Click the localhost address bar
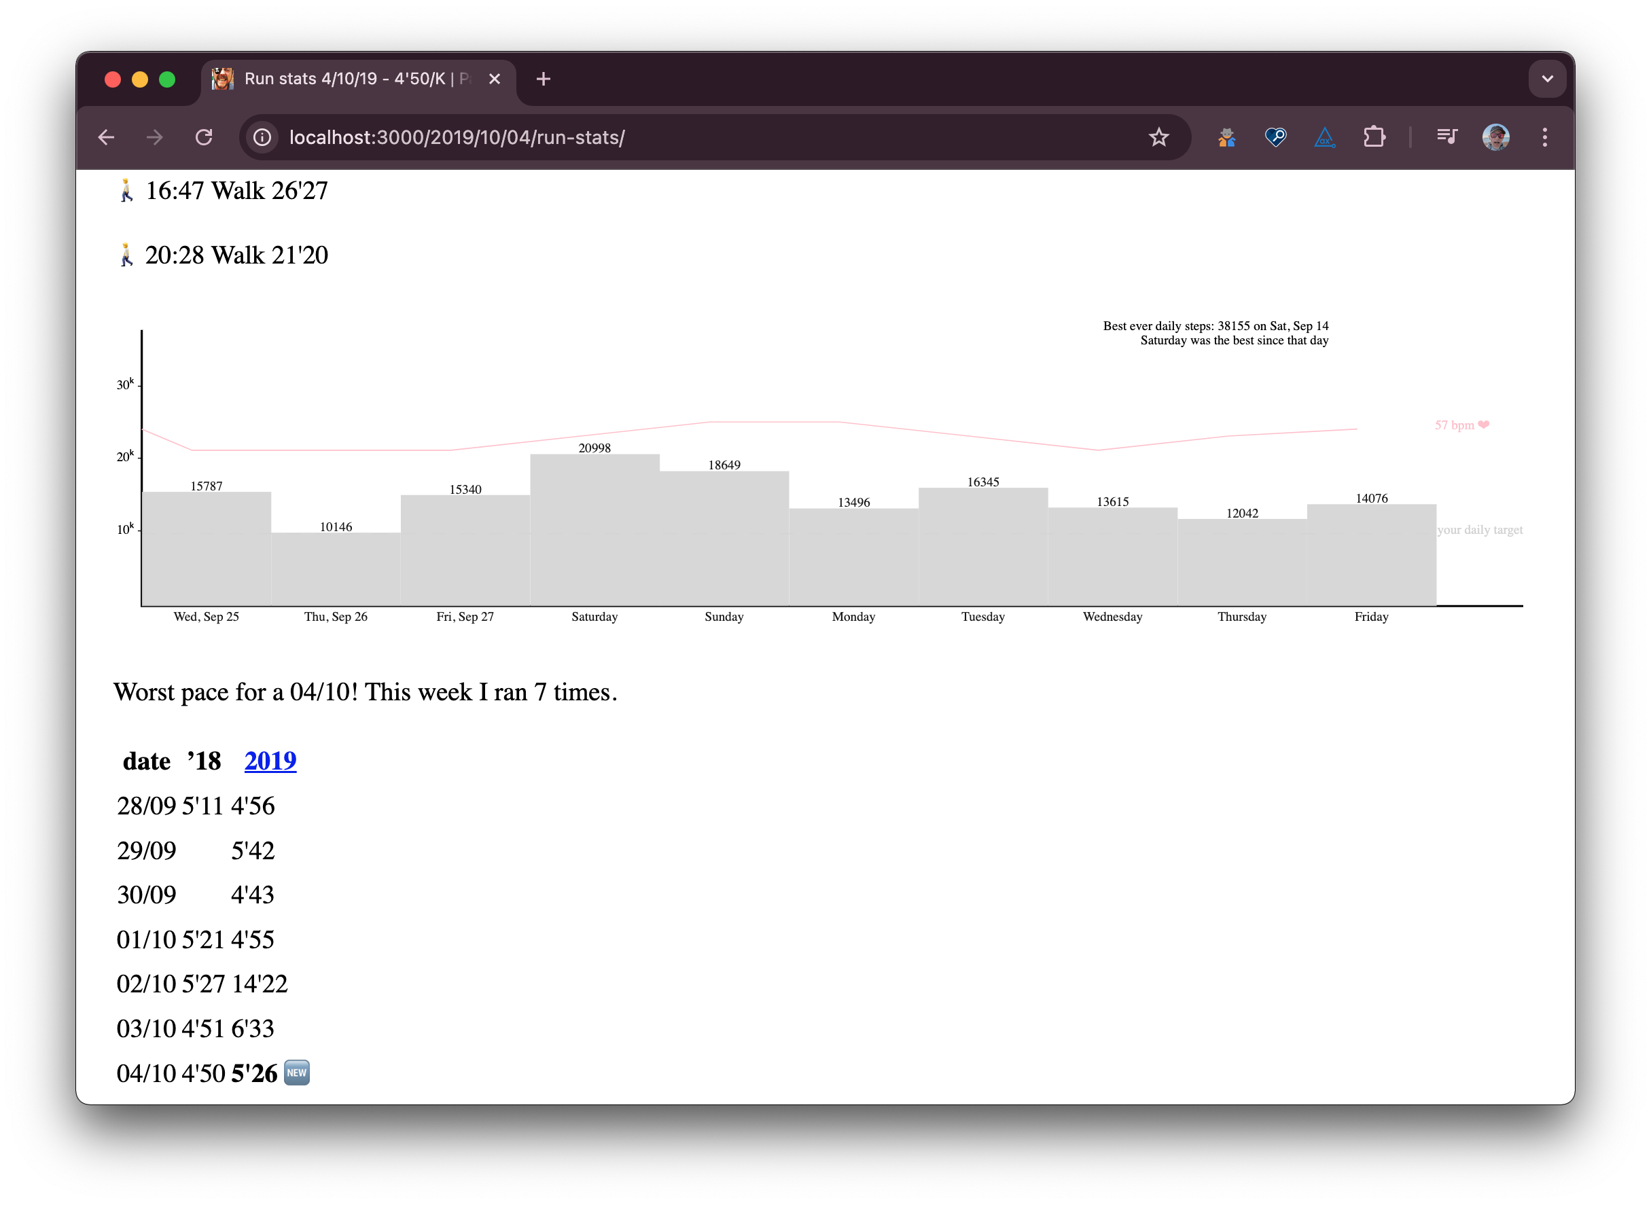 pos(656,137)
